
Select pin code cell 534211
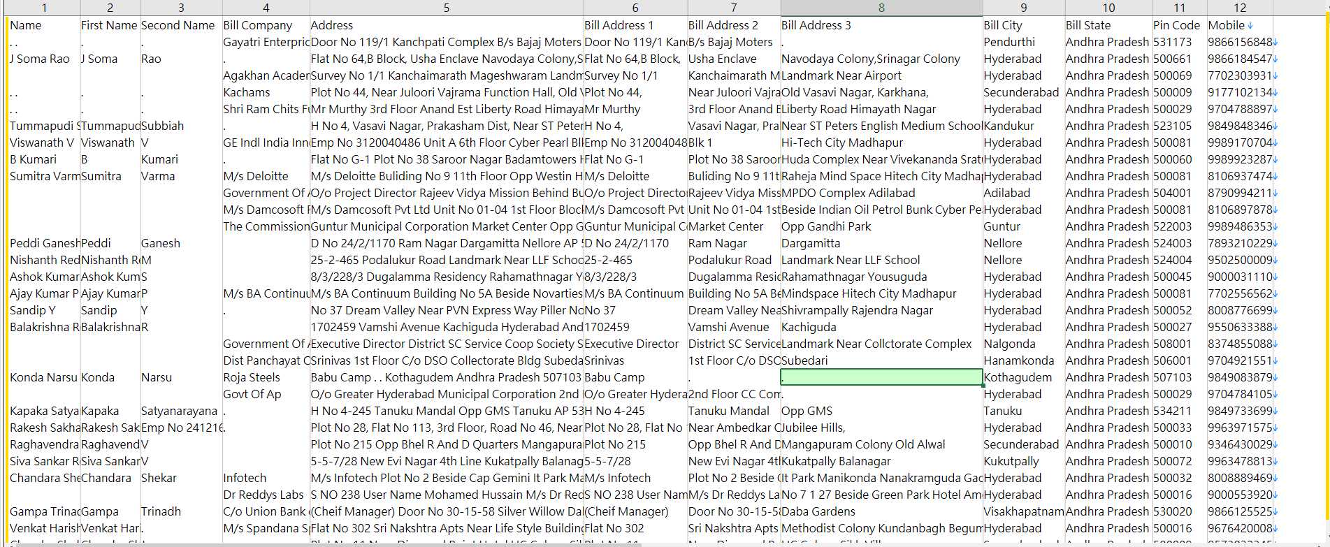[1180, 411]
